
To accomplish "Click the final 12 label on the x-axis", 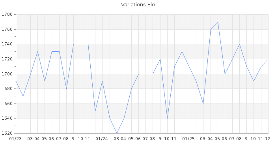I will 268,139.
